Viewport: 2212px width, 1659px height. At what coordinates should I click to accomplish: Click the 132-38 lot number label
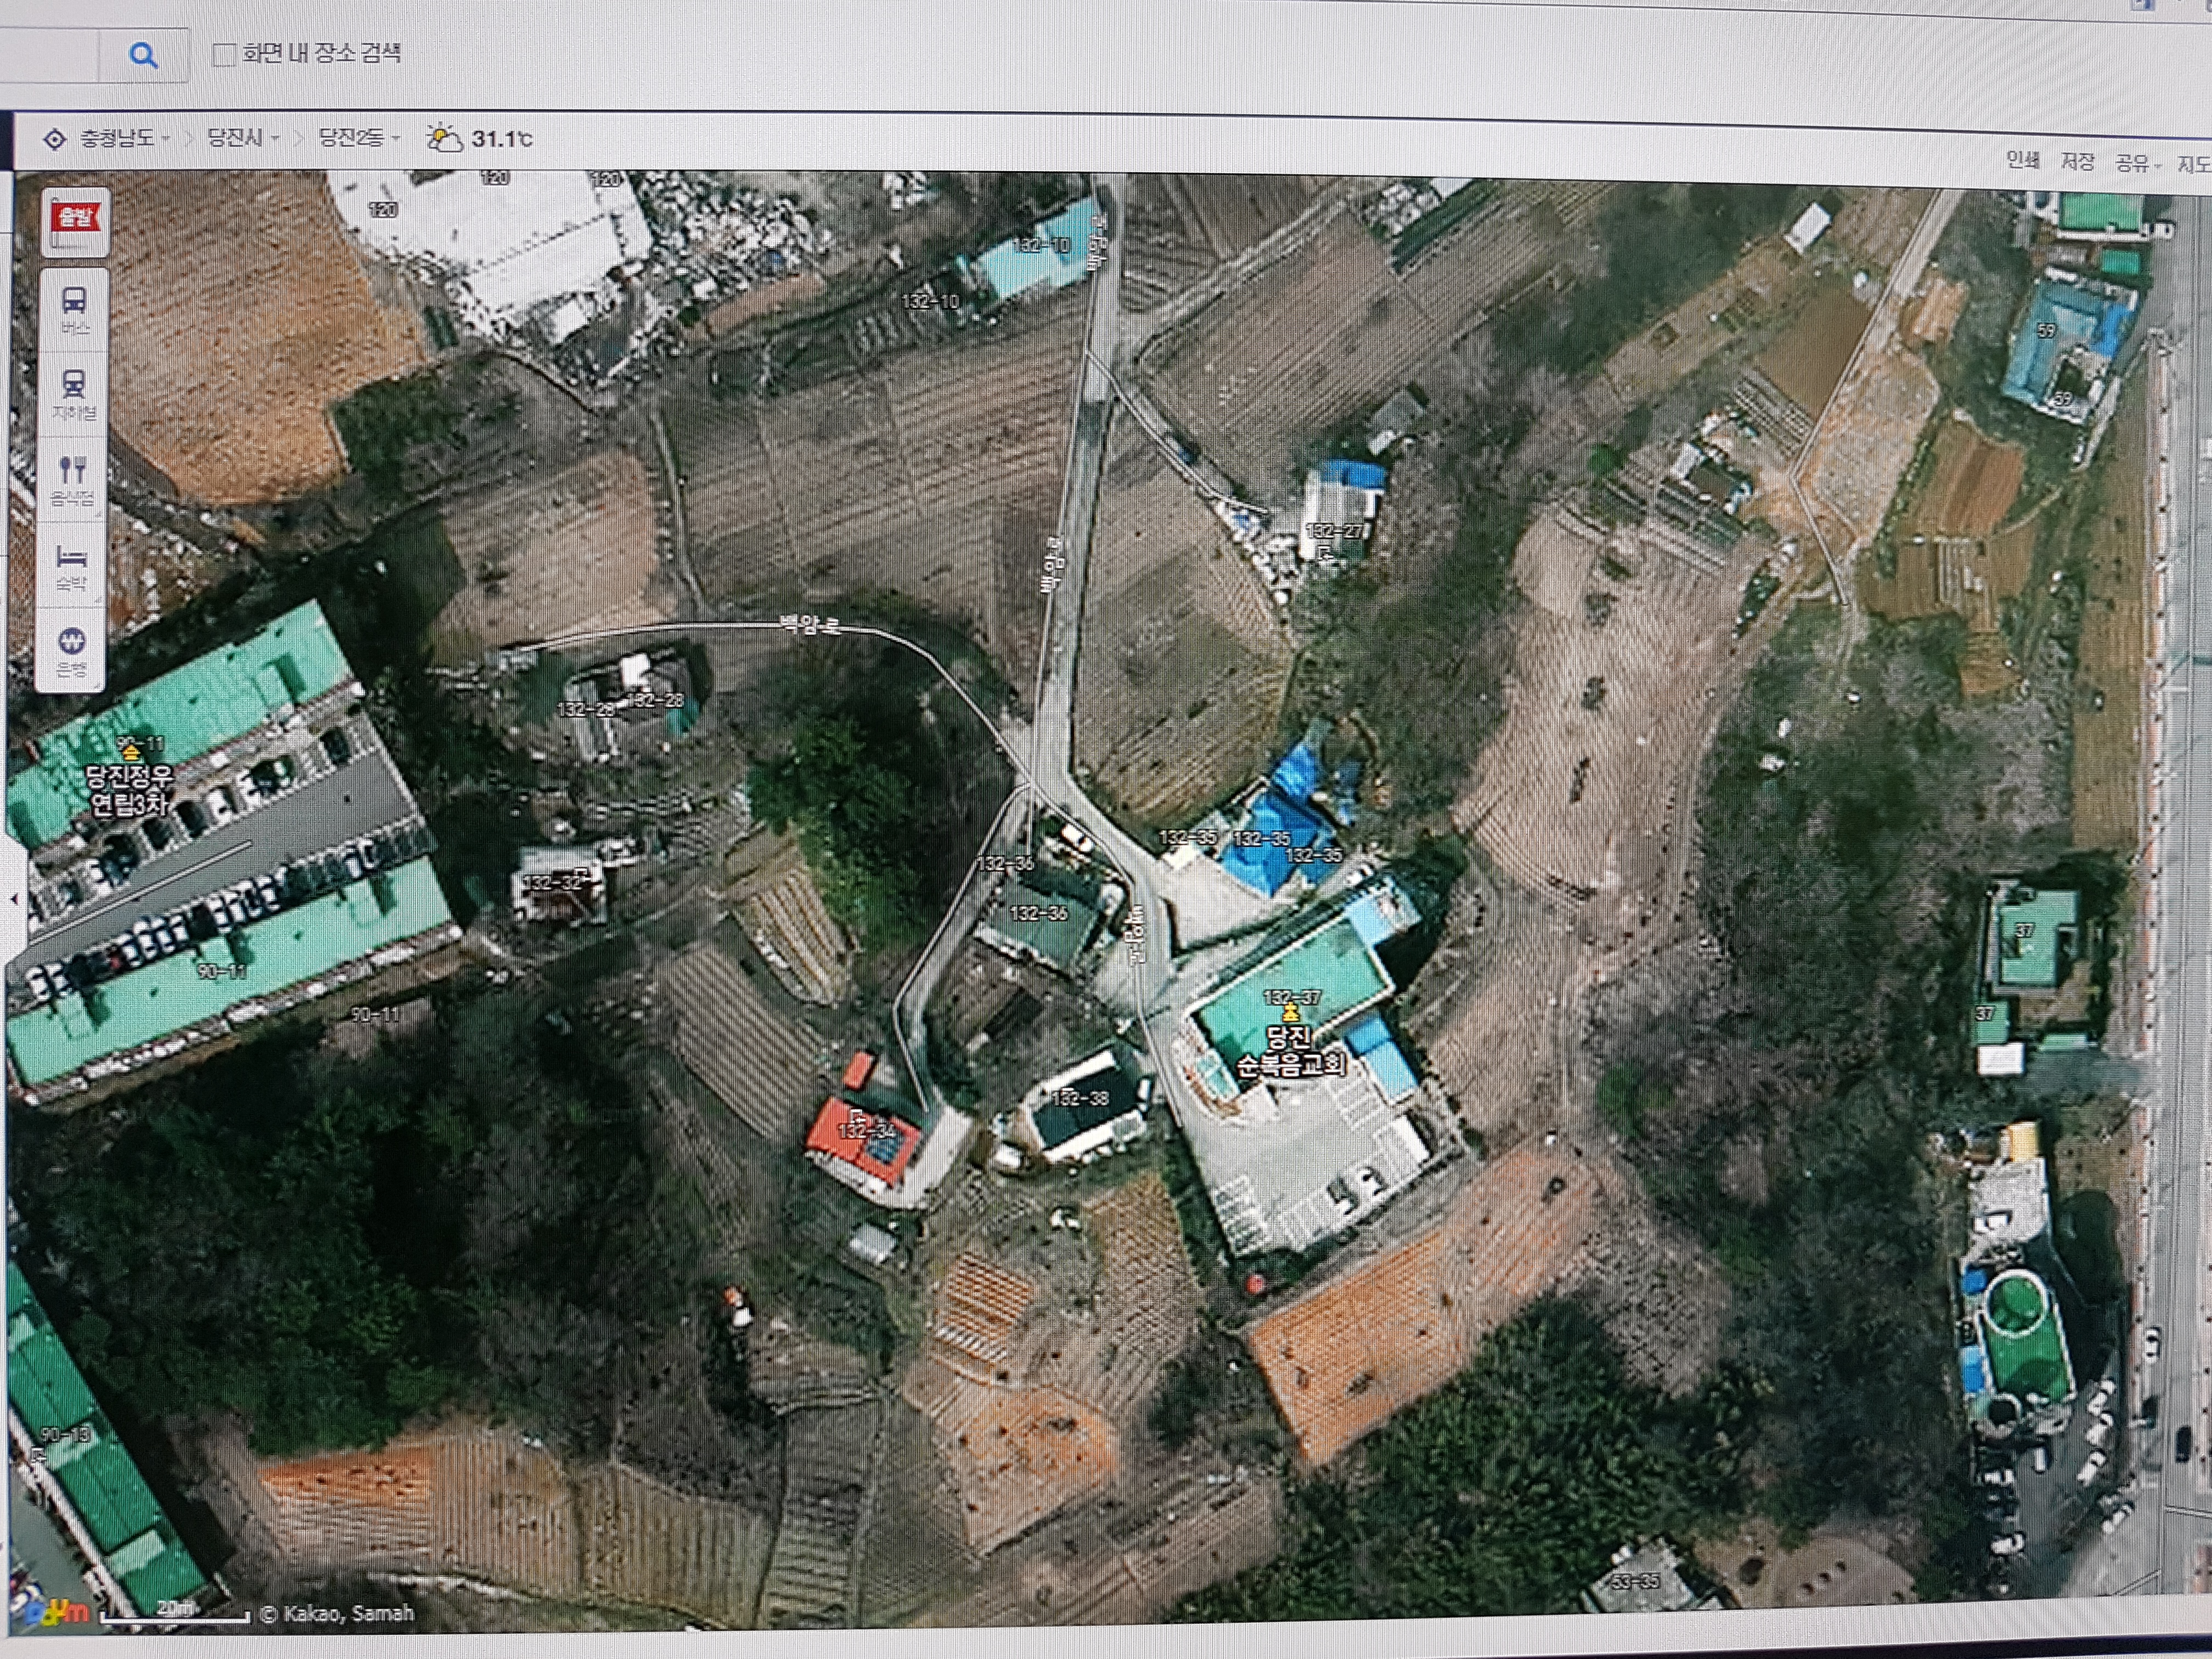point(1079,1098)
